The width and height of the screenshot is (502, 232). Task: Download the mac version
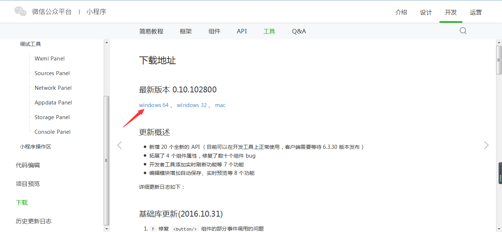click(x=220, y=105)
